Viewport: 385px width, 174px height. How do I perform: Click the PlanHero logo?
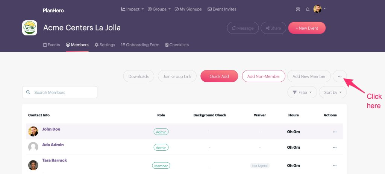click(x=53, y=10)
